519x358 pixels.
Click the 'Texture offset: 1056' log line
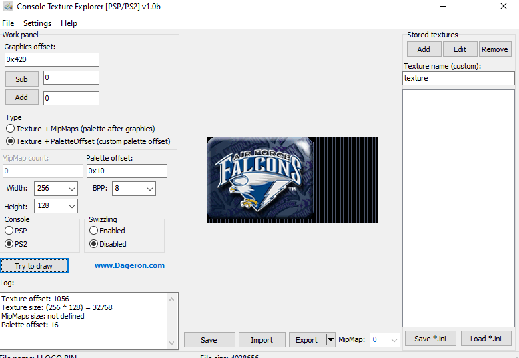(35, 299)
